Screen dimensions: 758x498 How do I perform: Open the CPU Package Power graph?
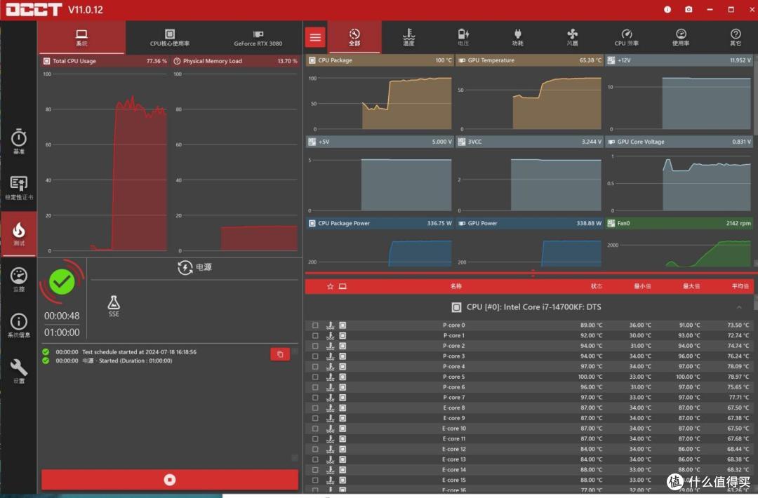[x=380, y=243]
